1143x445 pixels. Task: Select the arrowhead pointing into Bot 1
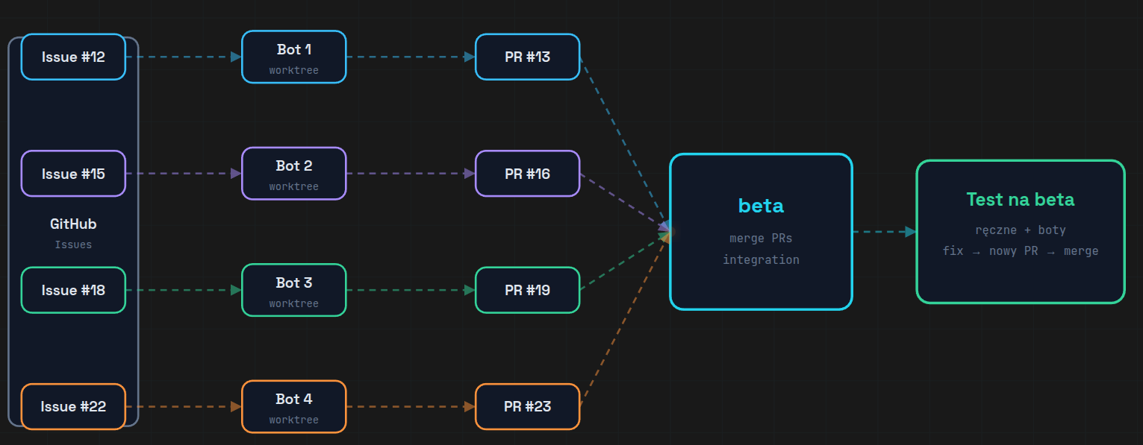(236, 57)
